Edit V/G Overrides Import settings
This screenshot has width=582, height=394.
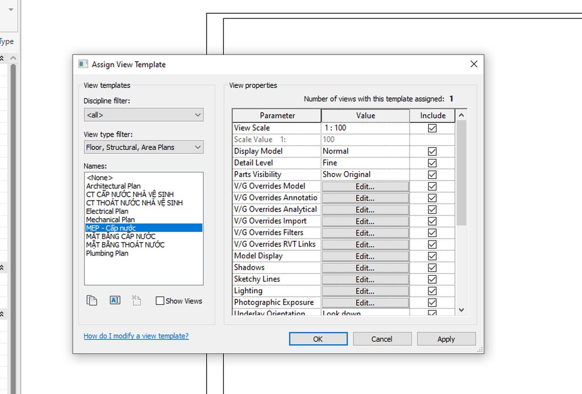click(x=365, y=221)
